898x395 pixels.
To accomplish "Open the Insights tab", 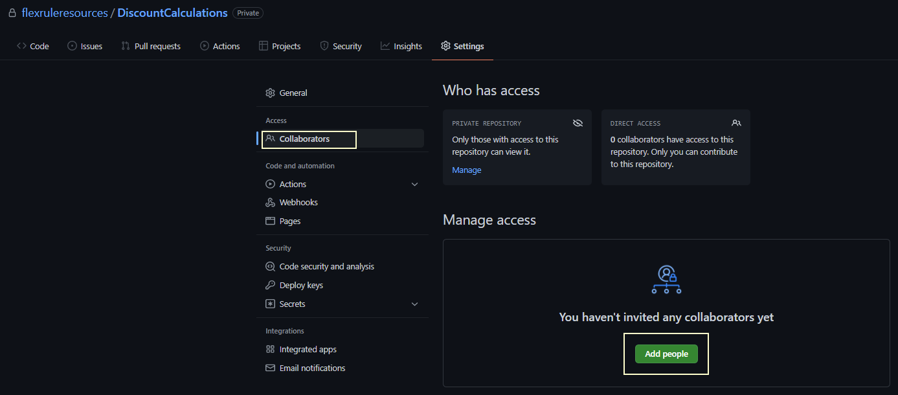I will [401, 46].
